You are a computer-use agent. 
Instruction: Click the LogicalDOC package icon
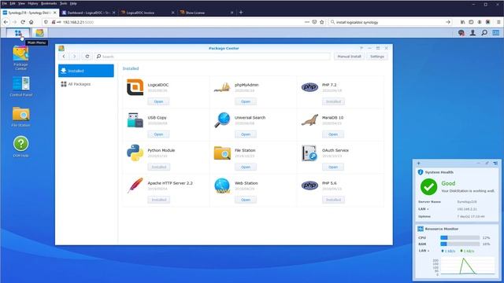pyautogui.click(x=135, y=87)
